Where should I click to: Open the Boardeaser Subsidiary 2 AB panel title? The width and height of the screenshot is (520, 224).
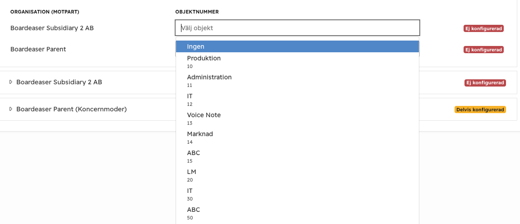pyautogui.click(x=59, y=82)
